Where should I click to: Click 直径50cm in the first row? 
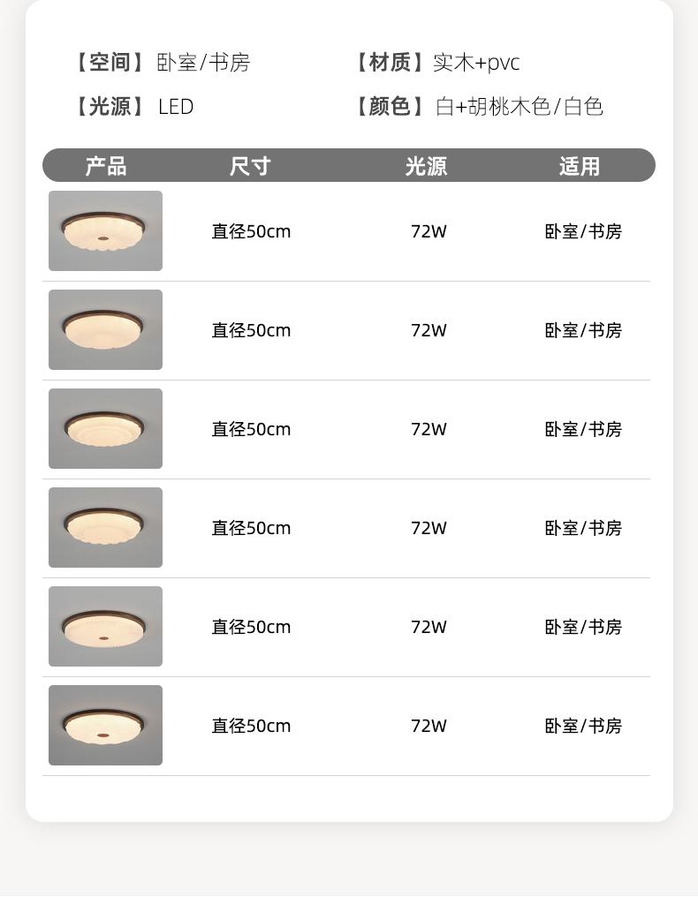click(251, 231)
